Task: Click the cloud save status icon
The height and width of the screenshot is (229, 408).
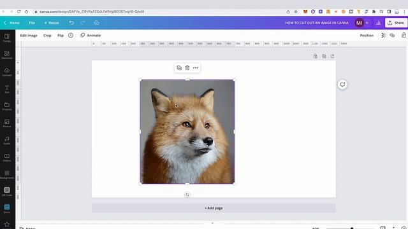Action: [96, 23]
